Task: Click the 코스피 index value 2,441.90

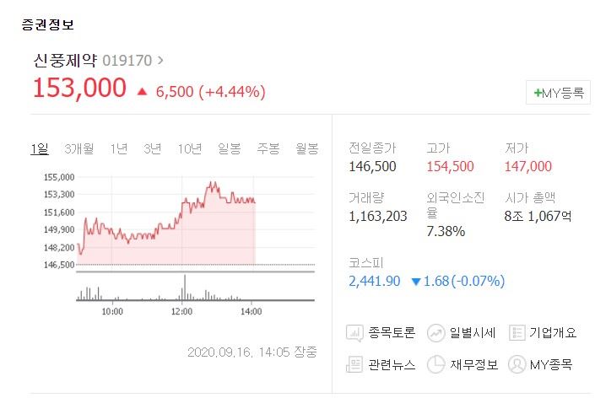Action: click(374, 282)
